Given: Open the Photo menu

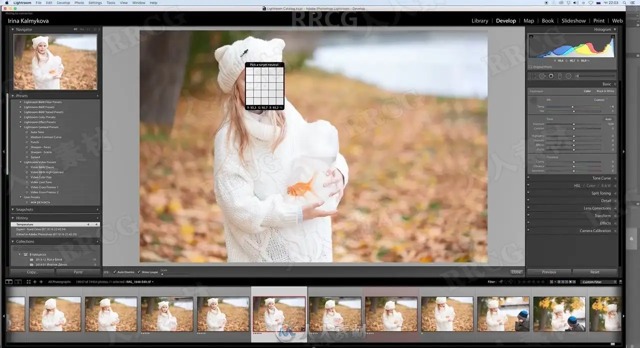Looking at the screenshot, I should click(79, 2).
